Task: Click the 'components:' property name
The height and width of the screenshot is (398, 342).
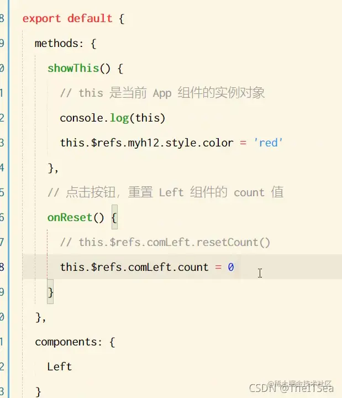Action: 69,342
